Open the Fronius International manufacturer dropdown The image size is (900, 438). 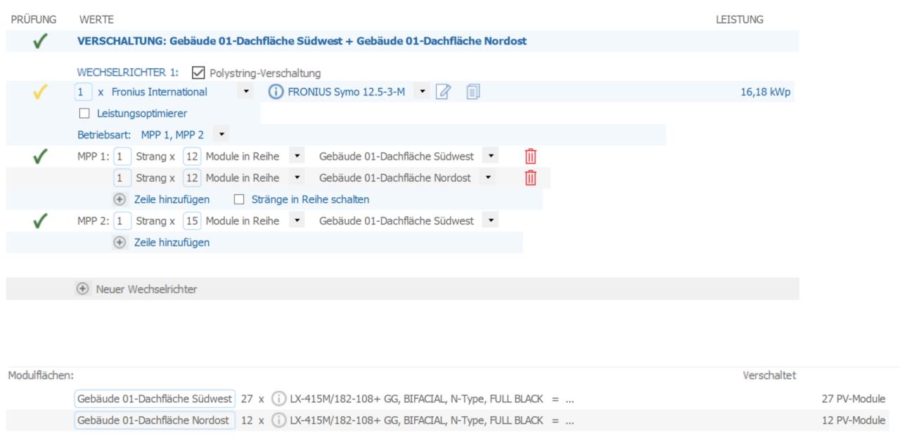(245, 92)
